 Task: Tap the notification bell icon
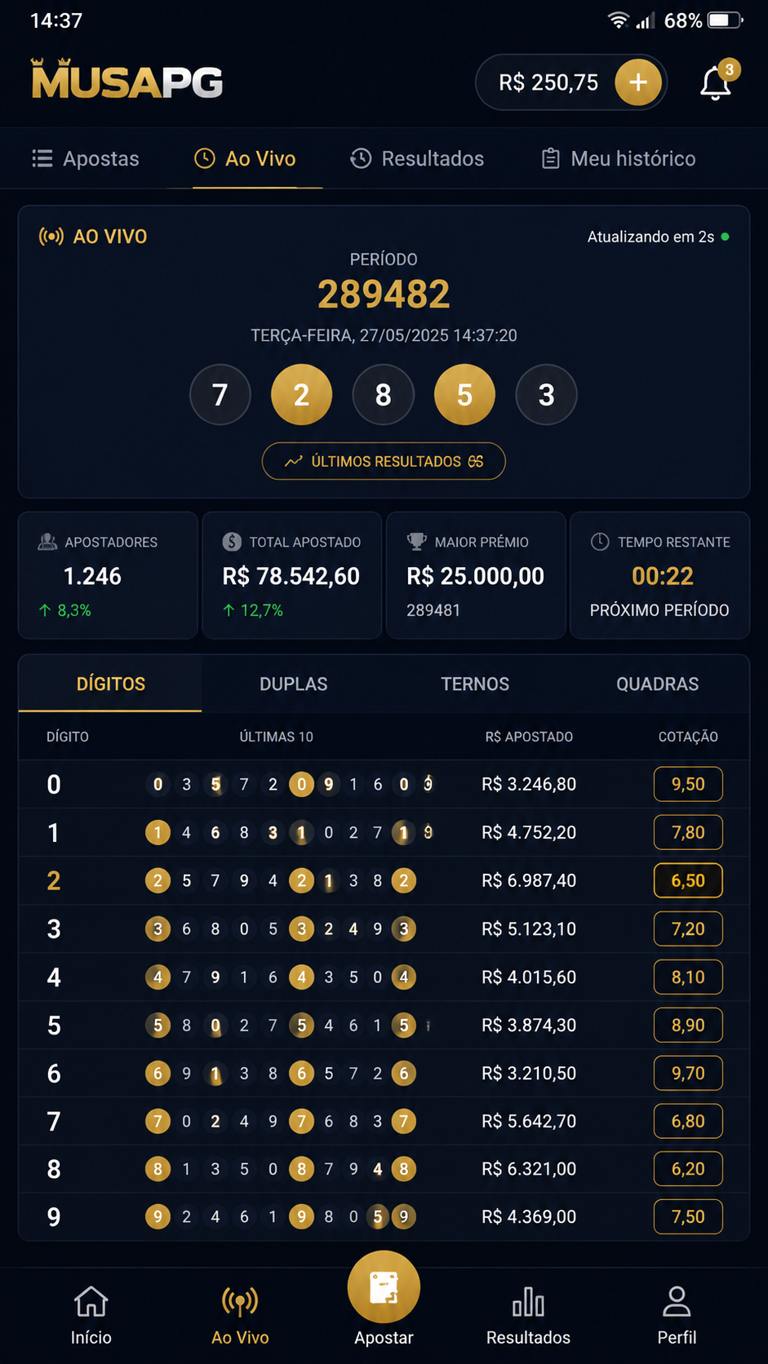click(x=716, y=82)
